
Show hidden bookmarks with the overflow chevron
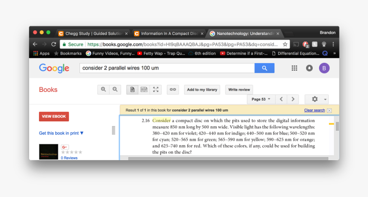point(335,53)
